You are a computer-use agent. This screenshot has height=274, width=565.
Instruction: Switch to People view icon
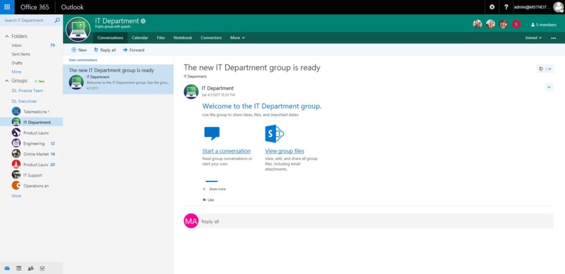31,268
